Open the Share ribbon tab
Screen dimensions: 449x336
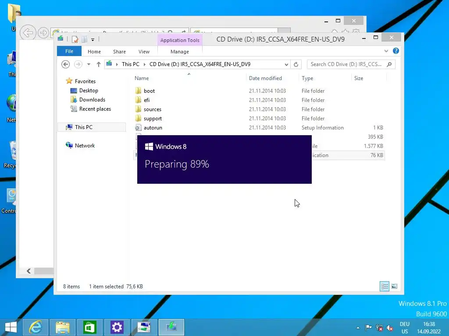pyautogui.click(x=119, y=52)
